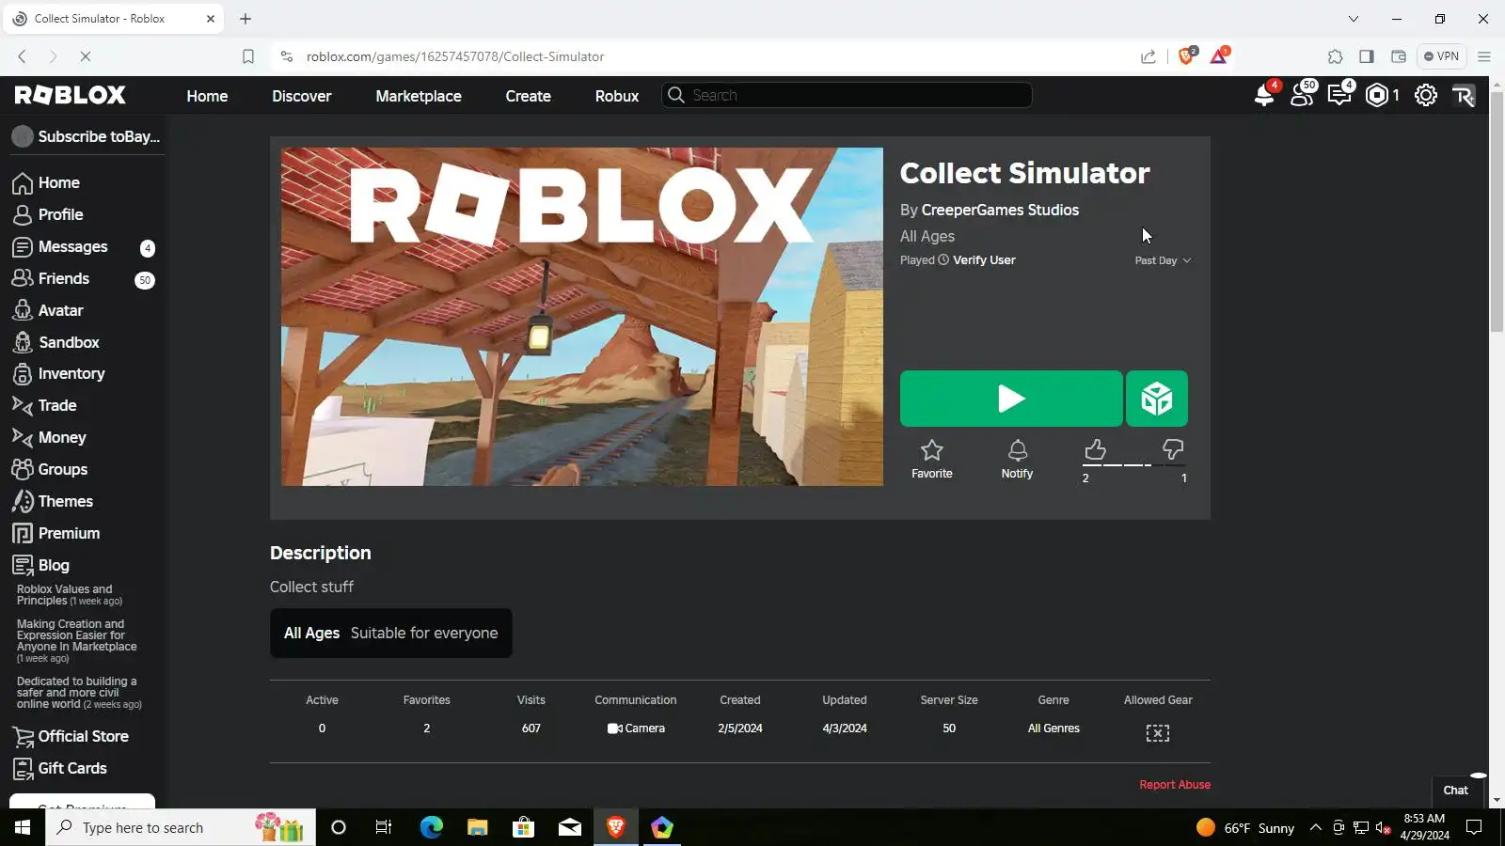Image resolution: width=1505 pixels, height=846 pixels.
Task: Like the game with thumbs up
Action: click(x=1095, y=450)
